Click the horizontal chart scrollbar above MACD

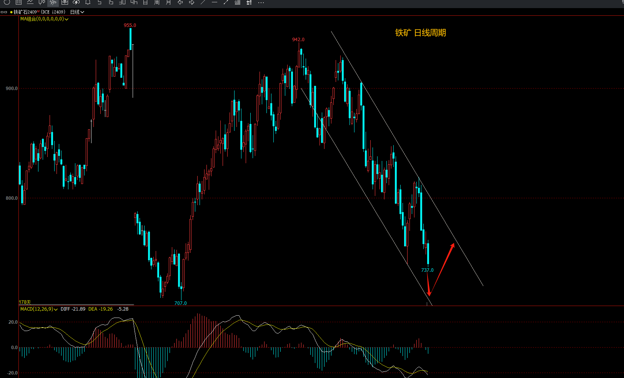(x=77, y=305)
